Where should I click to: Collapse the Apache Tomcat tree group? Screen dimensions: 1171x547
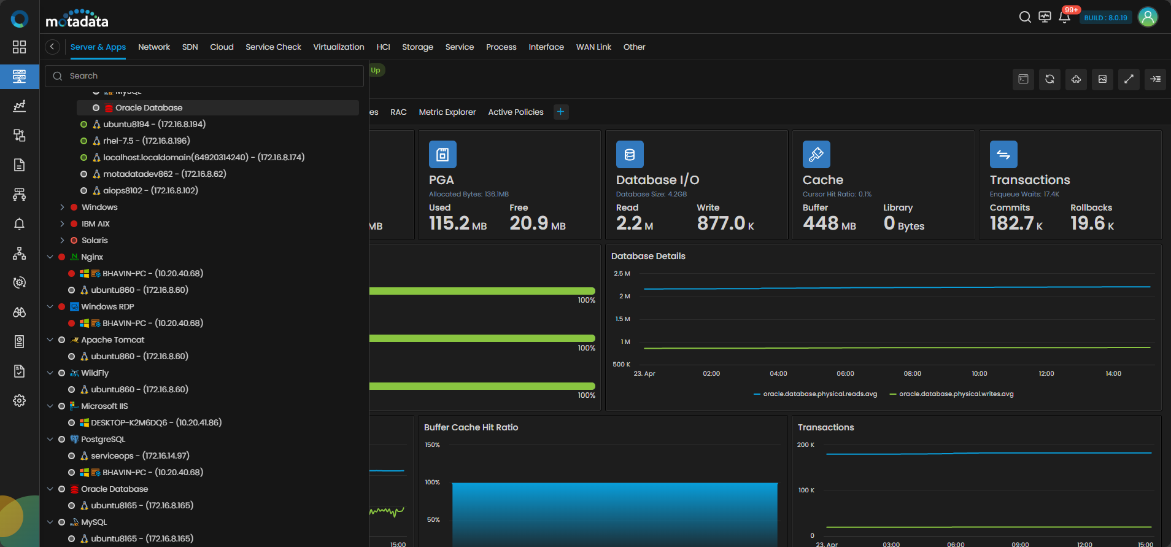[50, 340]
